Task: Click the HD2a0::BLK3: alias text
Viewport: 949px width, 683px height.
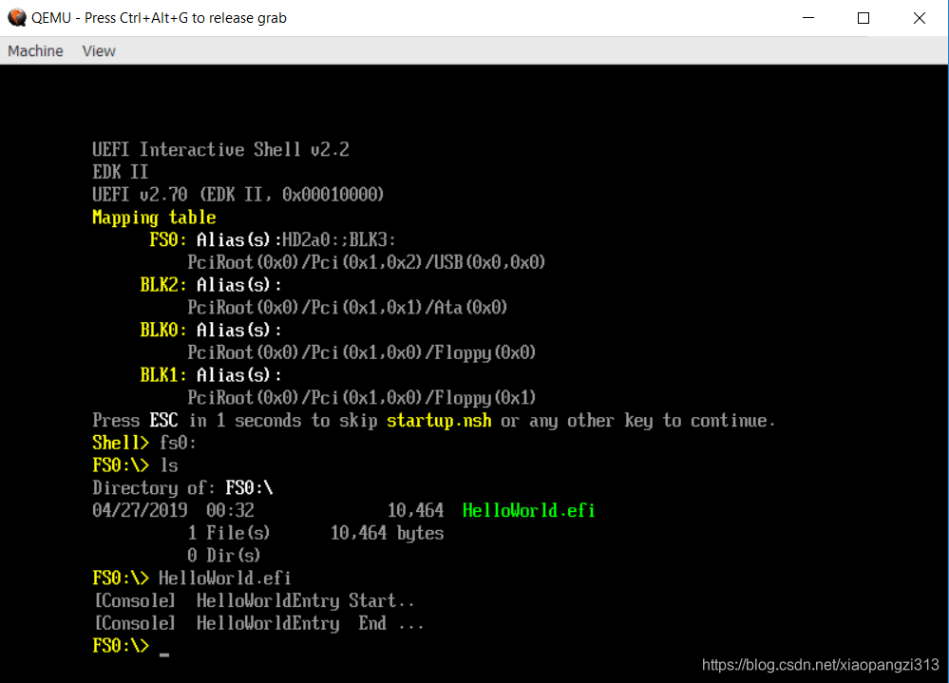Action: [x=339, y=239]
